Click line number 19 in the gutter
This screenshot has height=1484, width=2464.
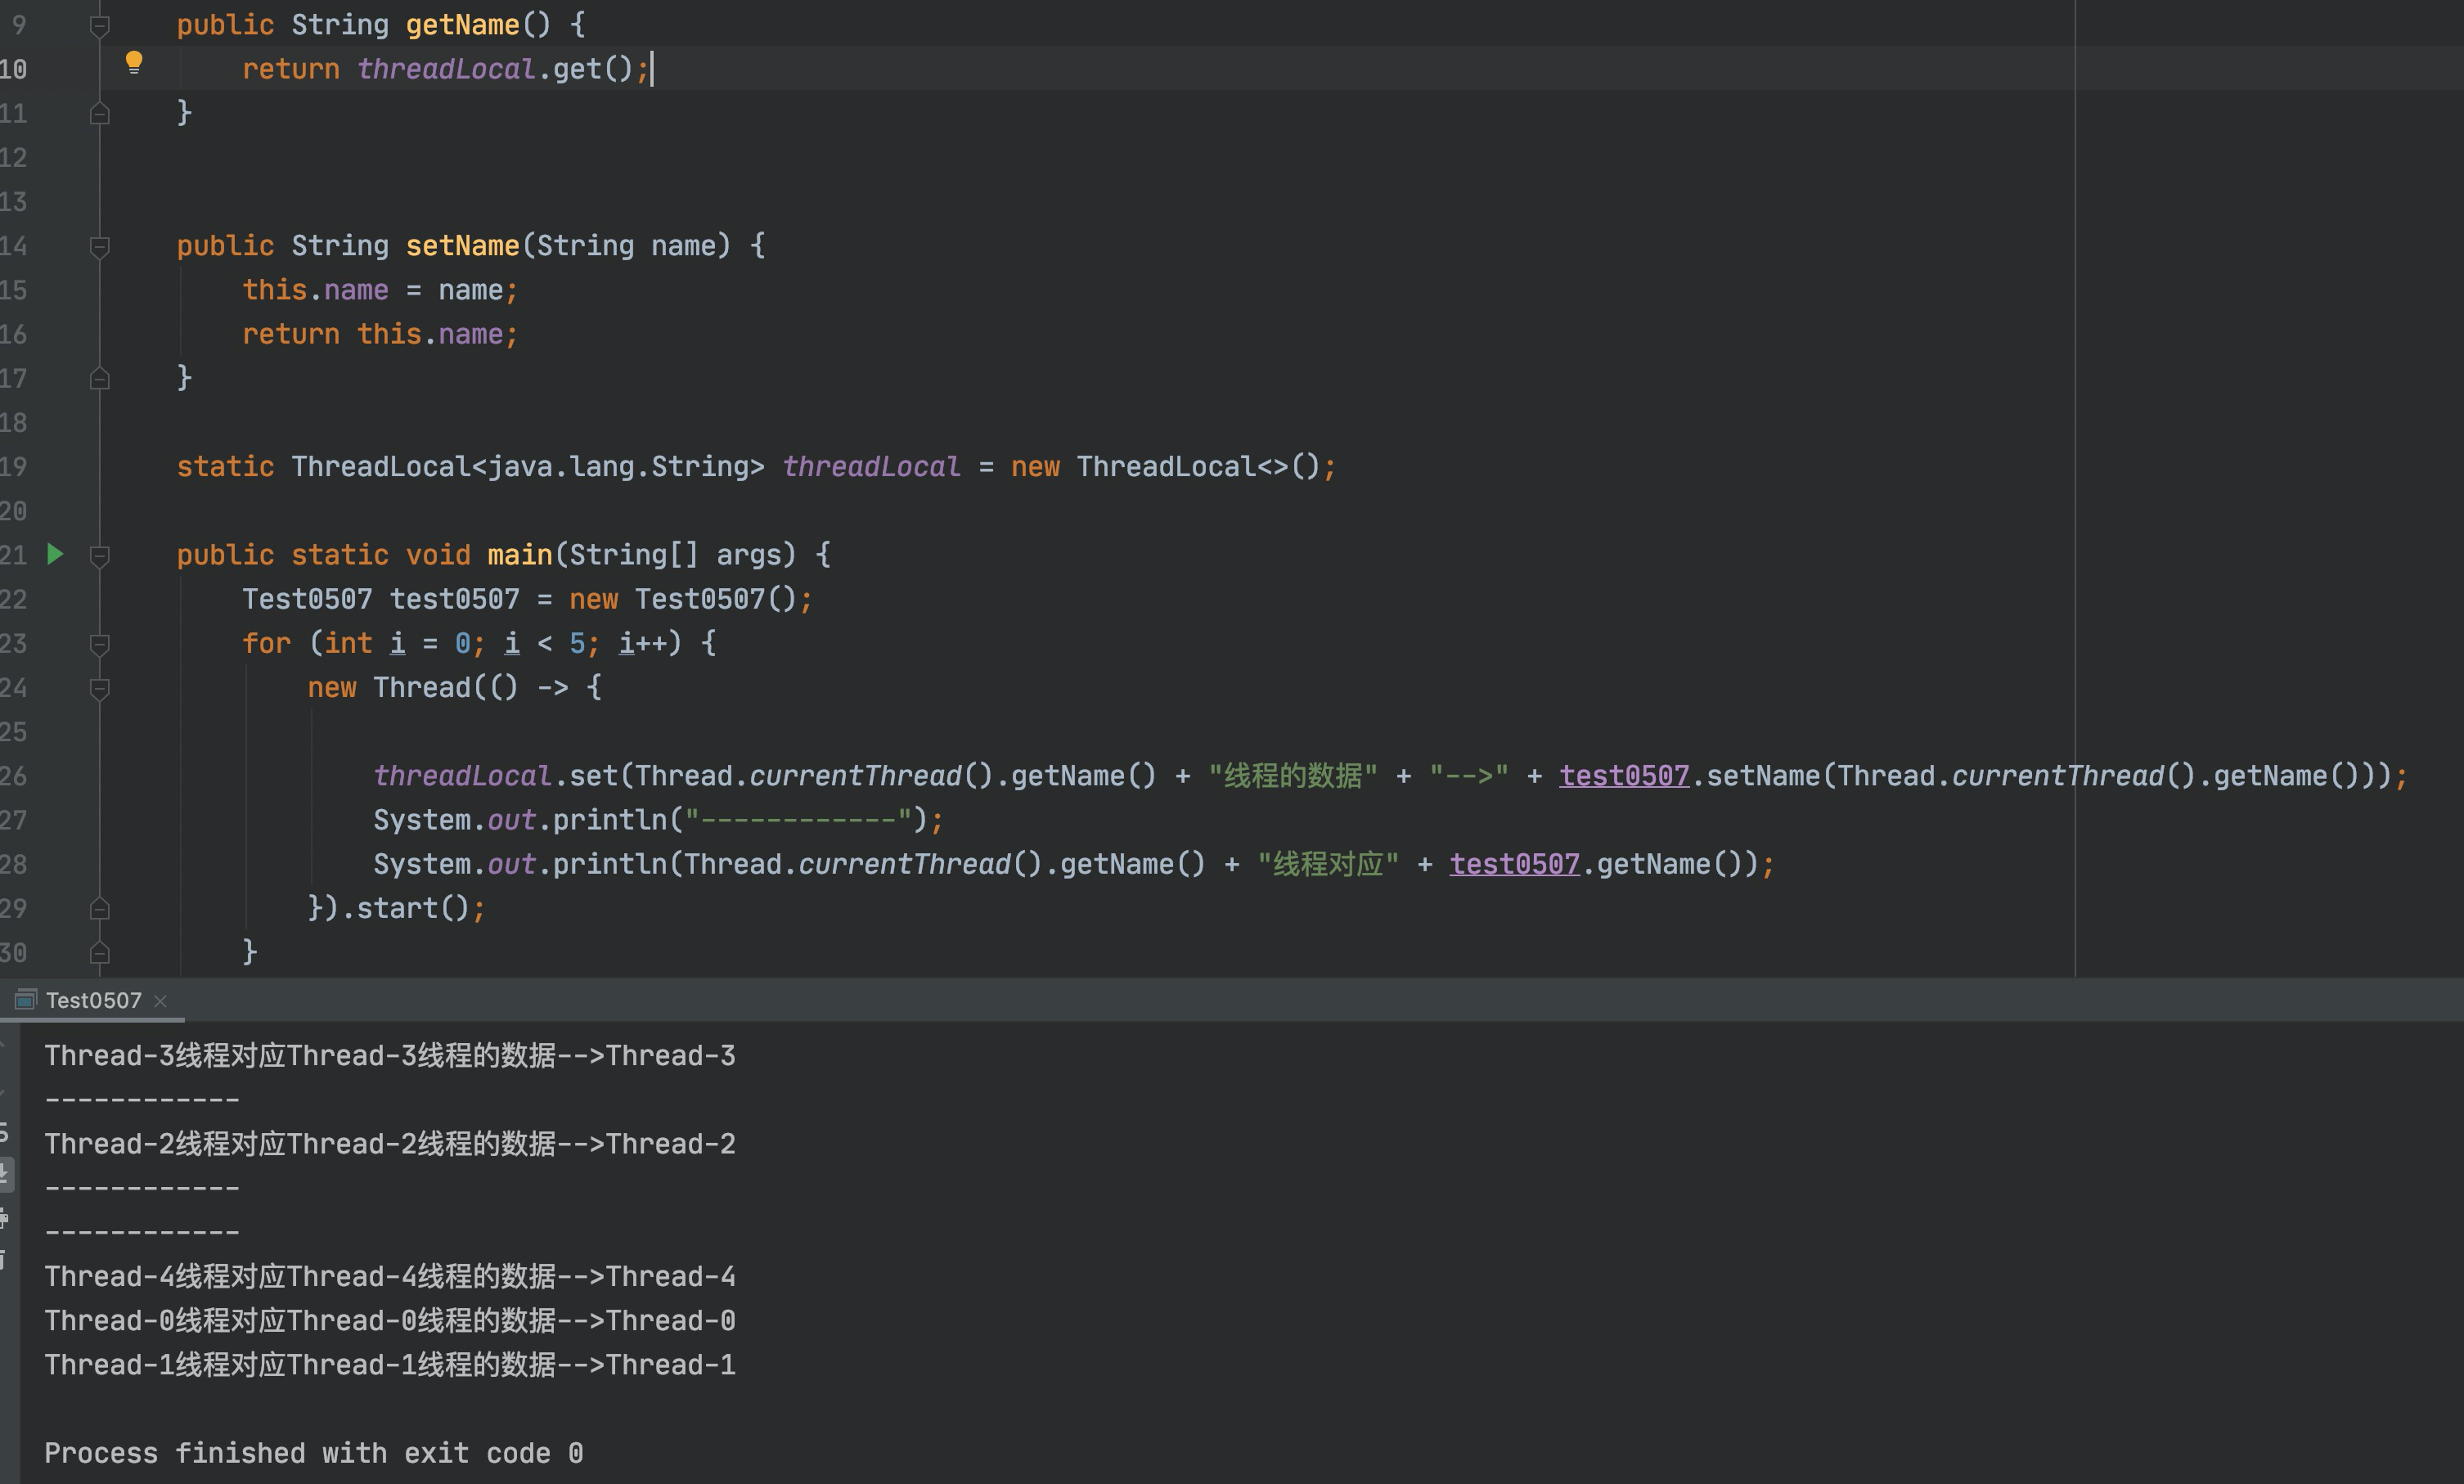pyautogui.click(x=14, y=466)
